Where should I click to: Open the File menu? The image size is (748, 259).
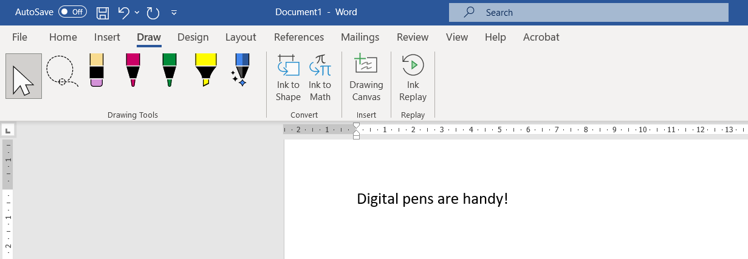point(19,37)
